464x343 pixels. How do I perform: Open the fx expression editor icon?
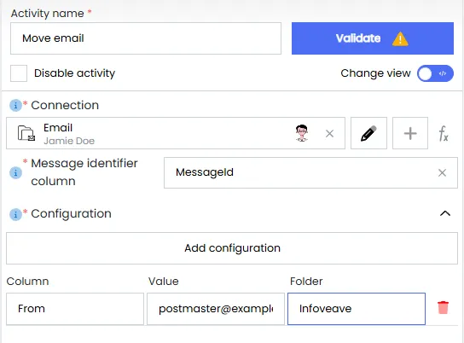(x=444, y=134)
